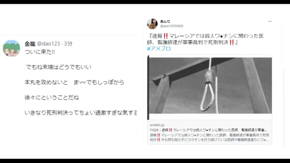290x163 pixels.
Task: Click the いきなり死刑判決って tweet line
Action: (x=81, y=113)
